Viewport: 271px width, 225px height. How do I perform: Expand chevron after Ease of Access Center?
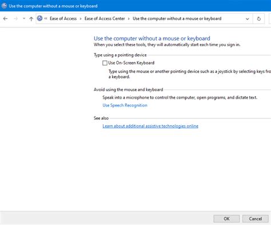(129, 19)
